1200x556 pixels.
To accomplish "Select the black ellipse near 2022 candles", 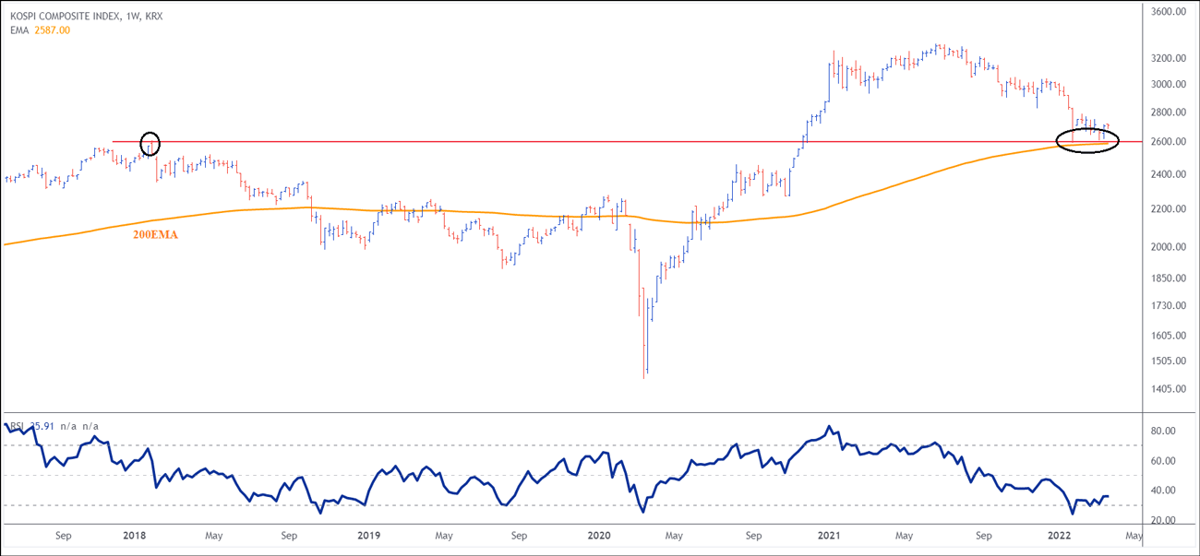I will pos(1086,140).
